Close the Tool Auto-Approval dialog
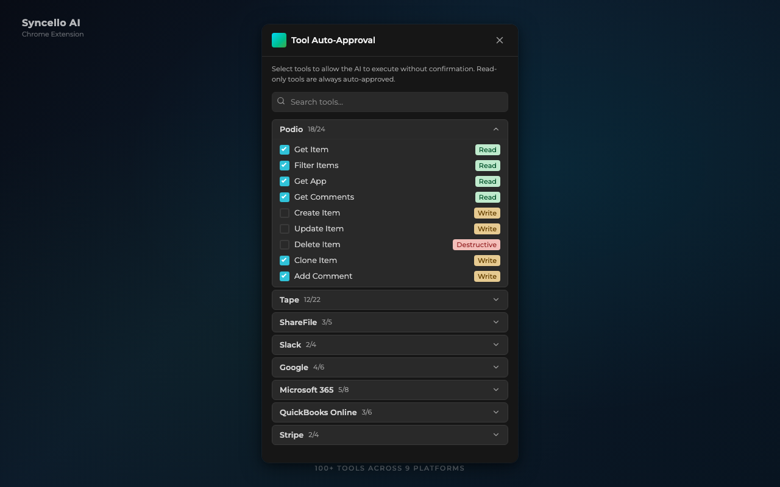 pyautogui.click(x=500, y=40)
